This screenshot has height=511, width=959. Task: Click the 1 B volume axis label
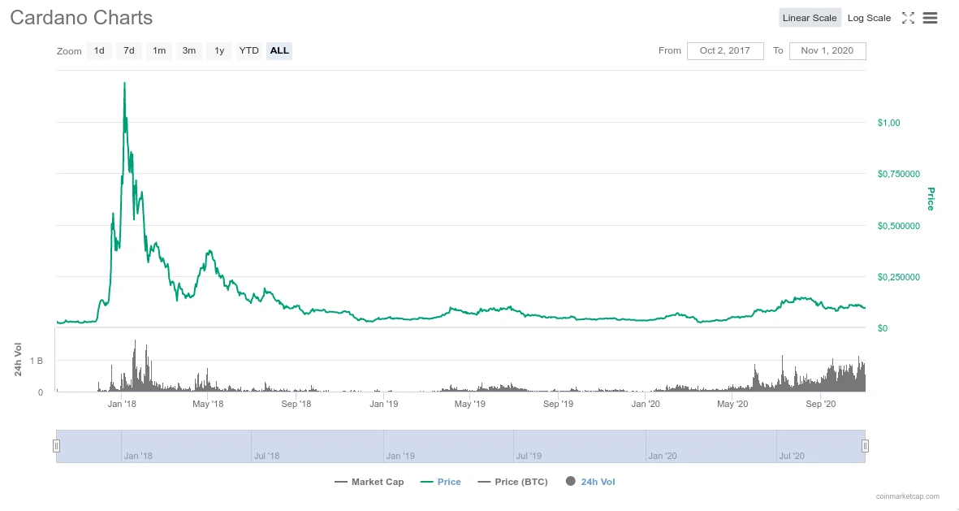pyautogui.click(x=36, y=361)
